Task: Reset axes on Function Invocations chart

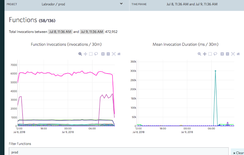Action: (119, 54)
